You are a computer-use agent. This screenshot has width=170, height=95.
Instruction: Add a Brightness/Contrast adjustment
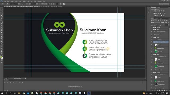coord(155,11)
